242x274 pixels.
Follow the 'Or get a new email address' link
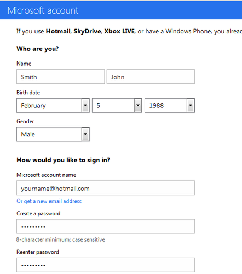coord(49,201)
